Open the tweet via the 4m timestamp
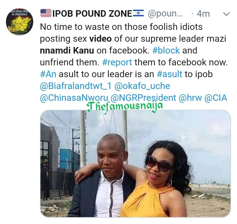237x224 pixels. pos(203,13)
